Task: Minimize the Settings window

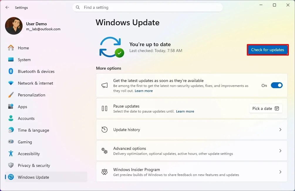Action: (x=261, y=5)
